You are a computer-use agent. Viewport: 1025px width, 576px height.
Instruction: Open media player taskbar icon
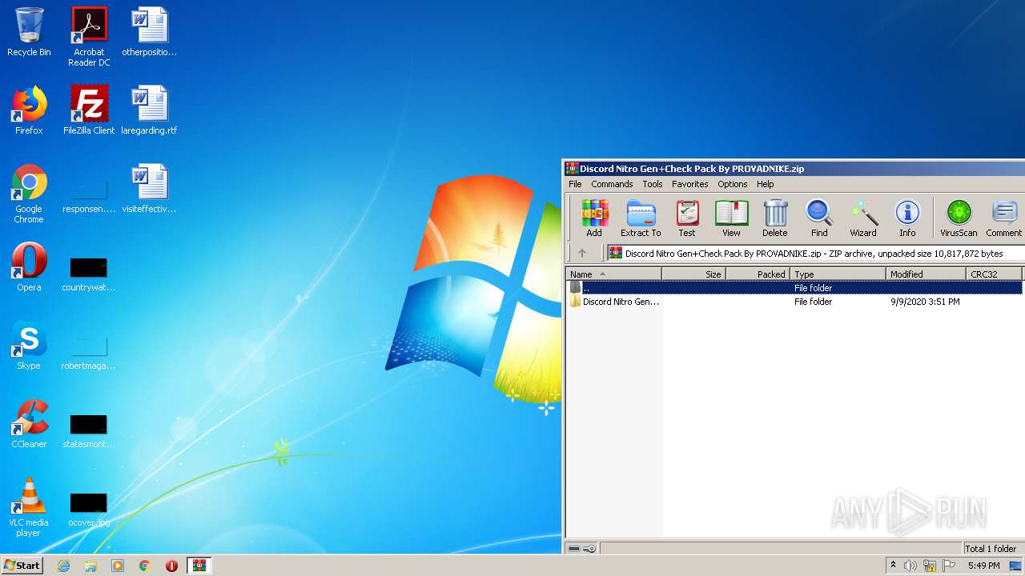coord(118,566)
